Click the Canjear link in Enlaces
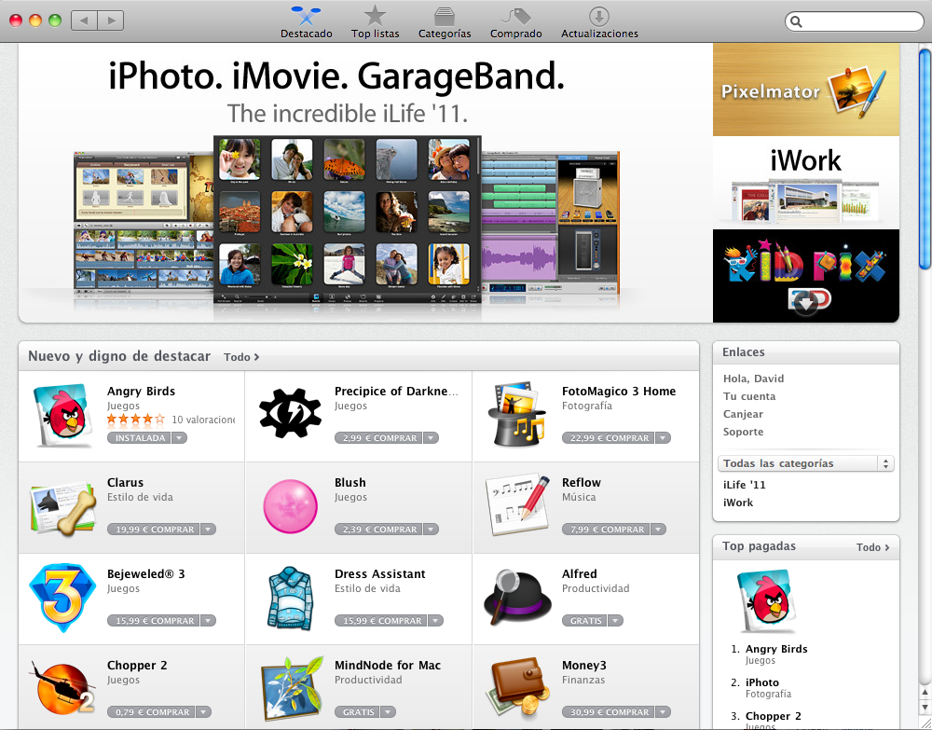The height and width of the screenshot is (730, 932). tap(743, 414)
